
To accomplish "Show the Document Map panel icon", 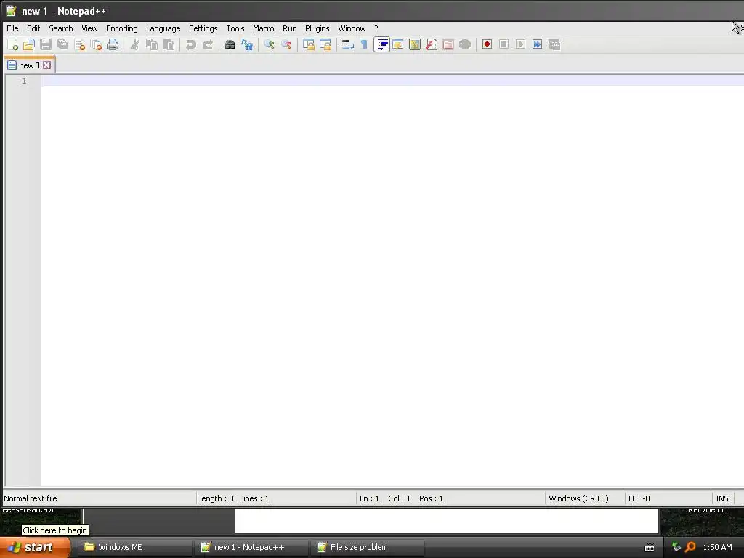I will click(415, 44).
